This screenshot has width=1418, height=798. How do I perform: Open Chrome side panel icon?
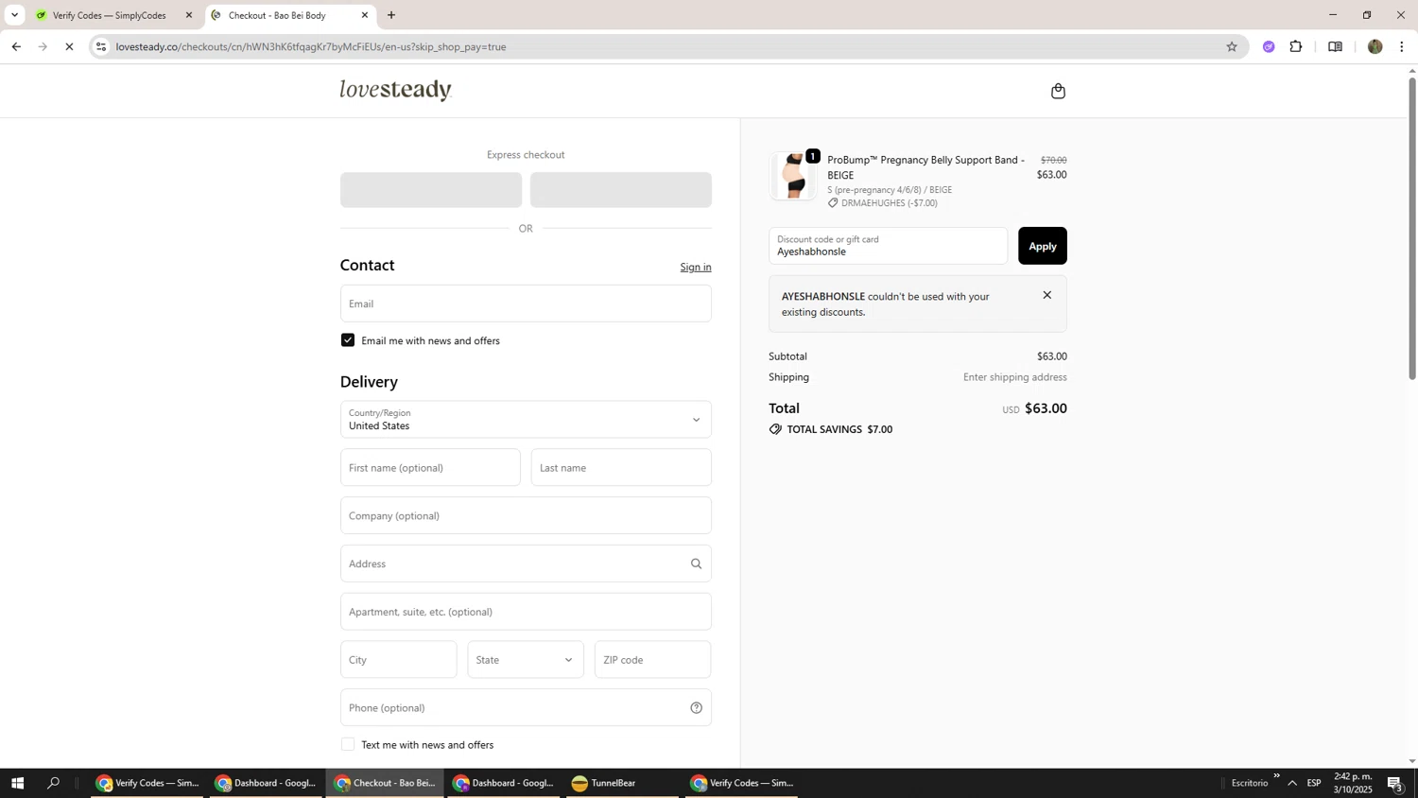click(x=1335, y=46)
